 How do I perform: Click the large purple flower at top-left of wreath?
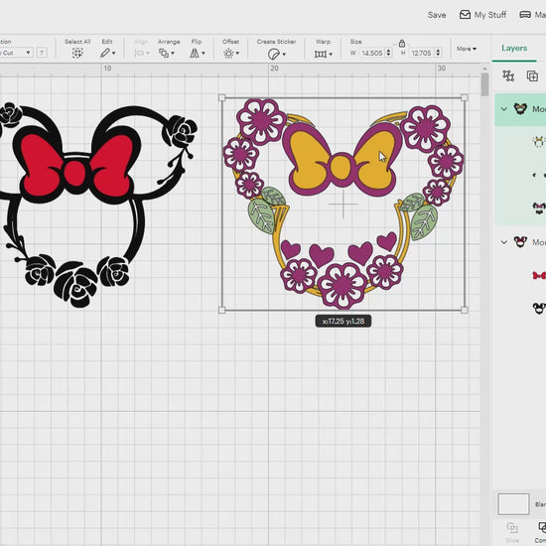(262, 121)
